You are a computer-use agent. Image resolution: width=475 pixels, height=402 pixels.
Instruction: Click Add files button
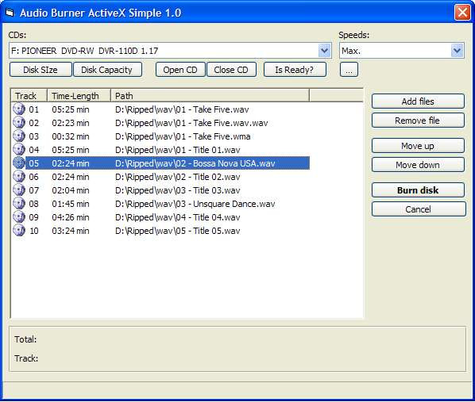[418, 101]
